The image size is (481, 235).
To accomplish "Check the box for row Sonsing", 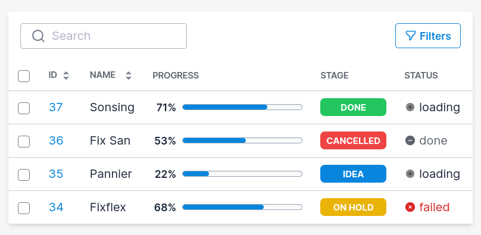I will 24,108.
